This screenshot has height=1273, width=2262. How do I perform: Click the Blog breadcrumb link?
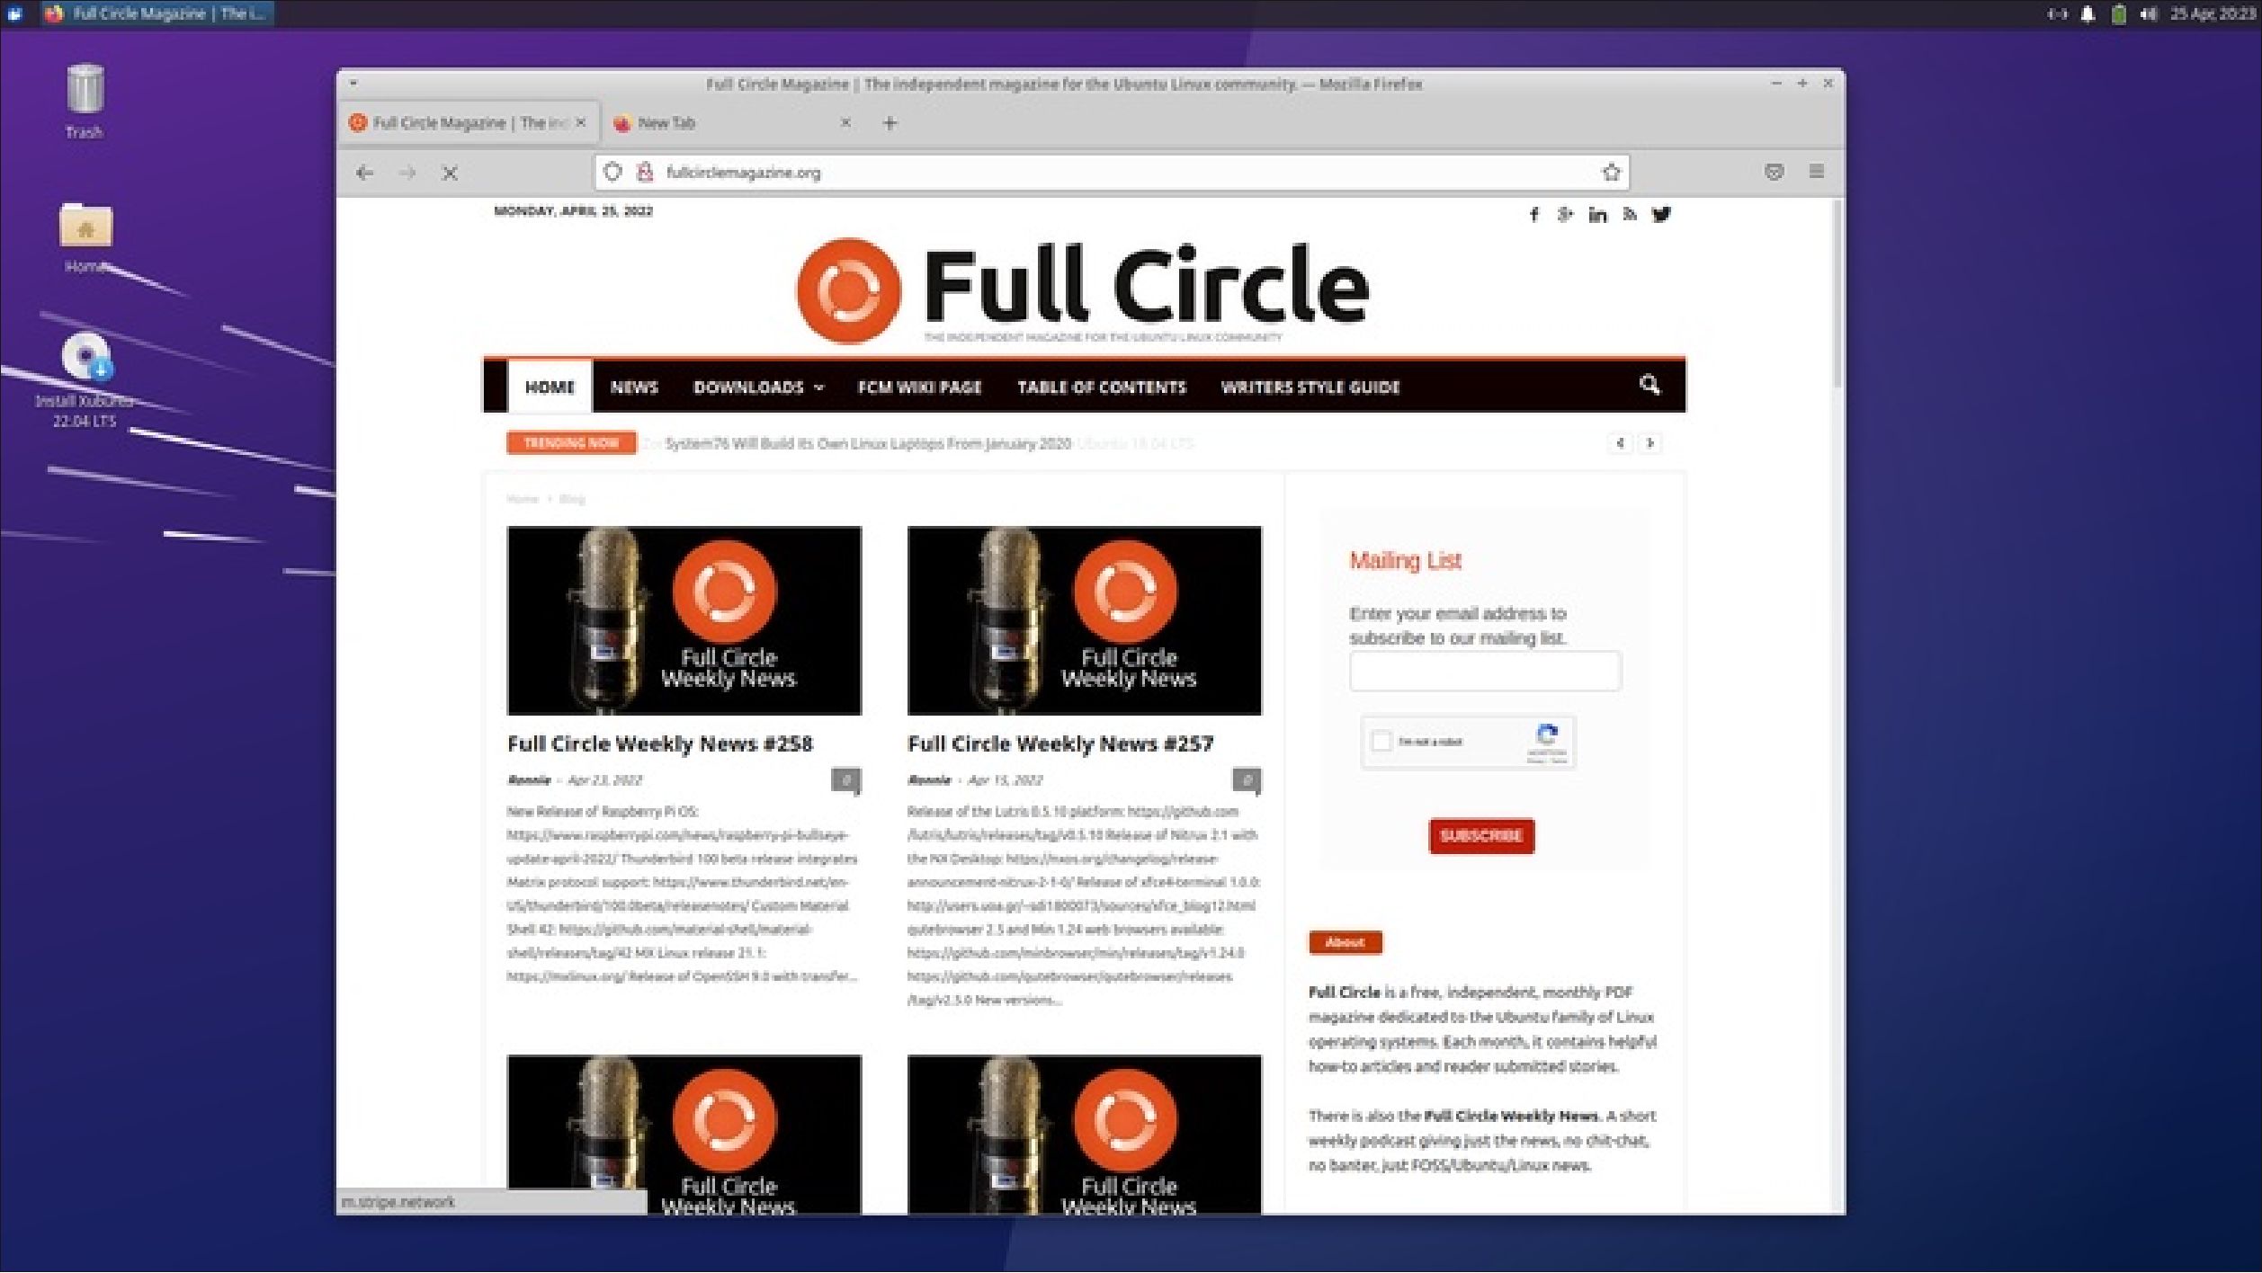[x=572, y=499]
